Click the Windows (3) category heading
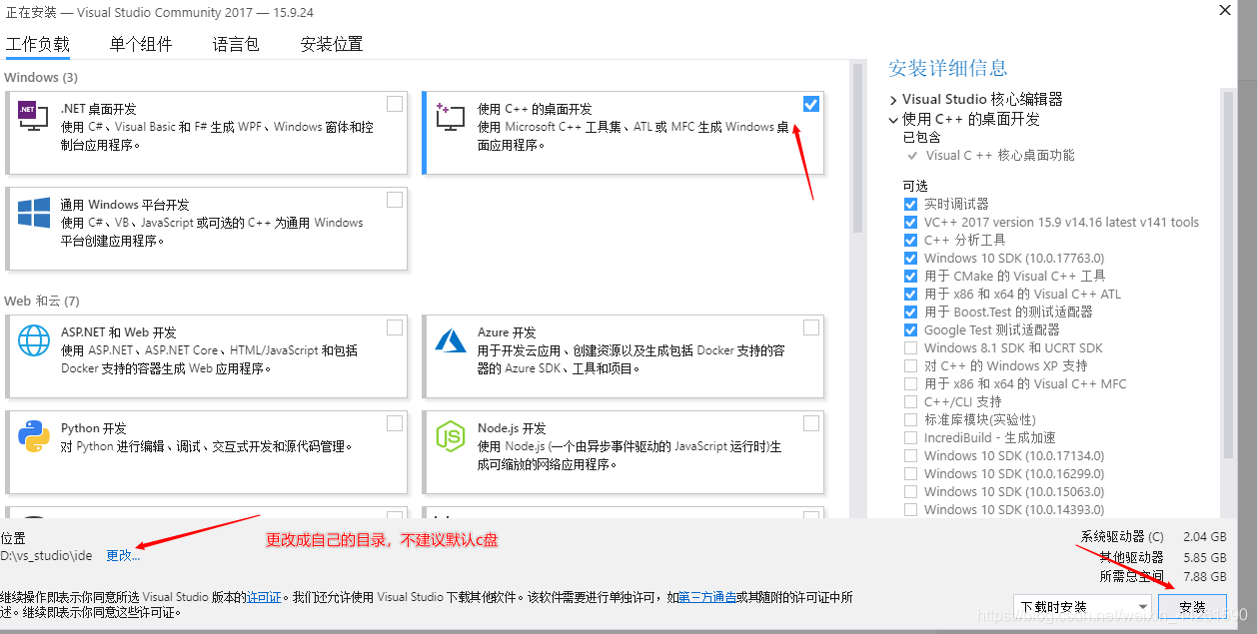1258x634 pixels. [41, 77]
